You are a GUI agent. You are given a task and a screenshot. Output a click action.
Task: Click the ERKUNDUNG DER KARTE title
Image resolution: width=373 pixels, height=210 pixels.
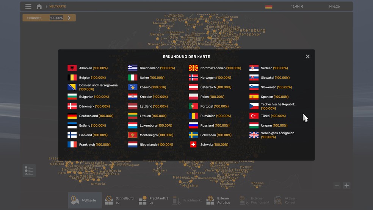186,56
